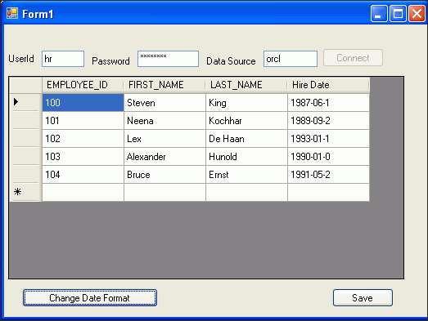Image resolution: width=428 pixels, height=321 pixels.
Task: Select the row header for employee 104
Action: click(25, 174)
